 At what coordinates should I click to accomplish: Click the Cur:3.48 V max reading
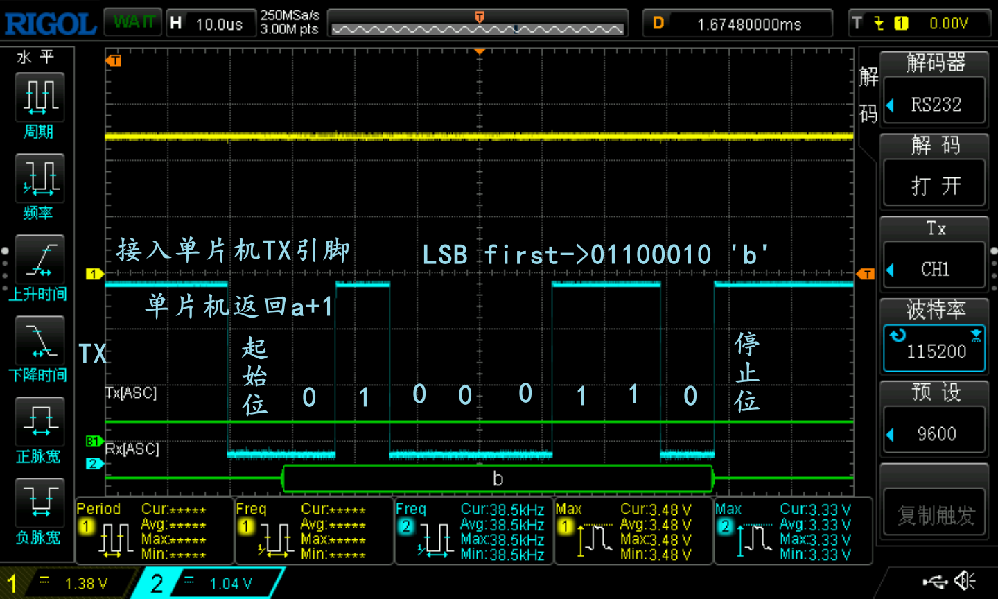point(656,510)
